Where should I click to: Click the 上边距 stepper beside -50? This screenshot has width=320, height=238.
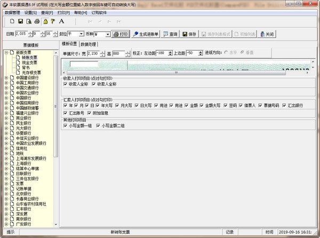[201, 53]
